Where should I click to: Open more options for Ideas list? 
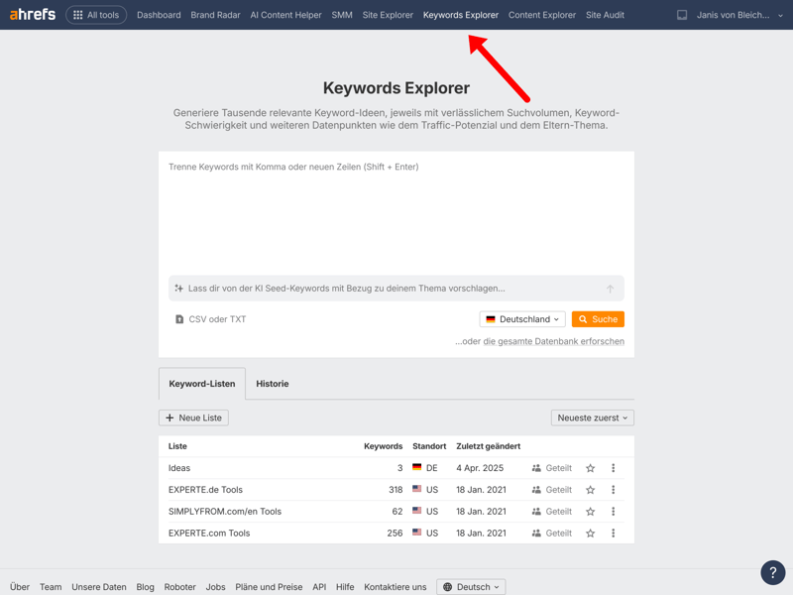[613, 468]
